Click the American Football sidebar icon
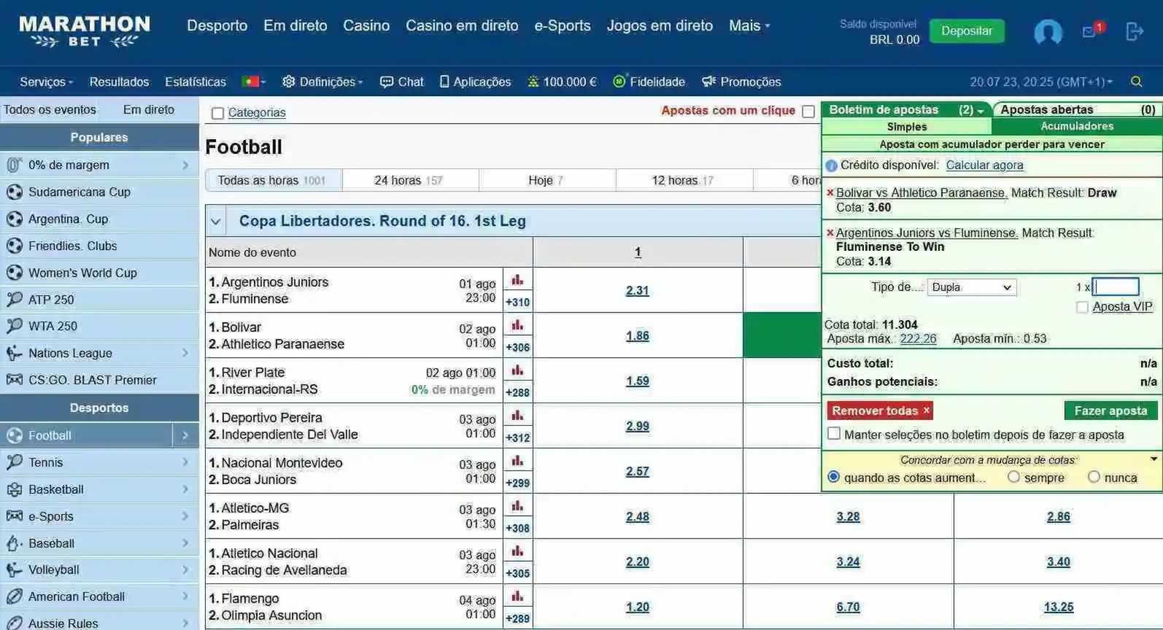 coord(15,596)
